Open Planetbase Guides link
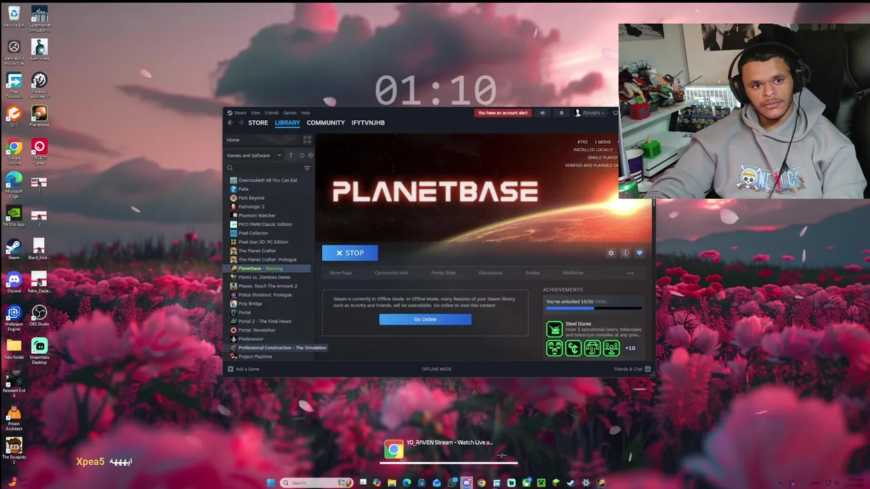Image resolution: width=870 pixels, height=489 pixels. click(x=533, y=273)
